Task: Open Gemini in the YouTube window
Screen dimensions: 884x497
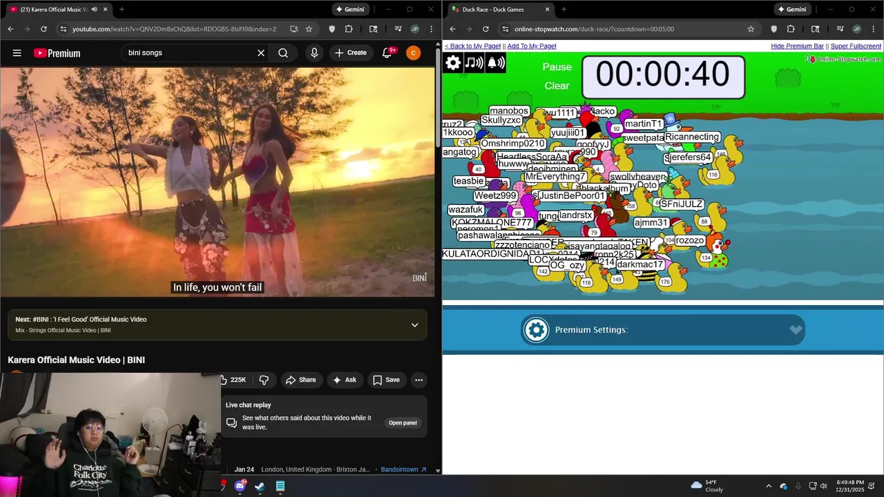Action: pos(349,10)
